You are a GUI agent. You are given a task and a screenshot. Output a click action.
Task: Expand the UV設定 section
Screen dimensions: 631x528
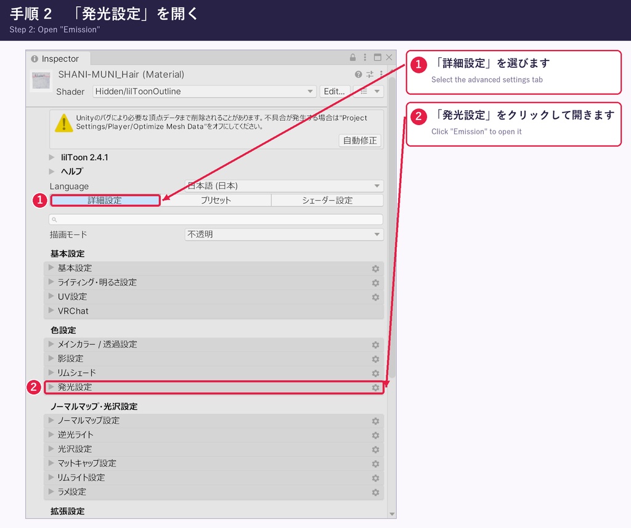(x=214, y=296)
